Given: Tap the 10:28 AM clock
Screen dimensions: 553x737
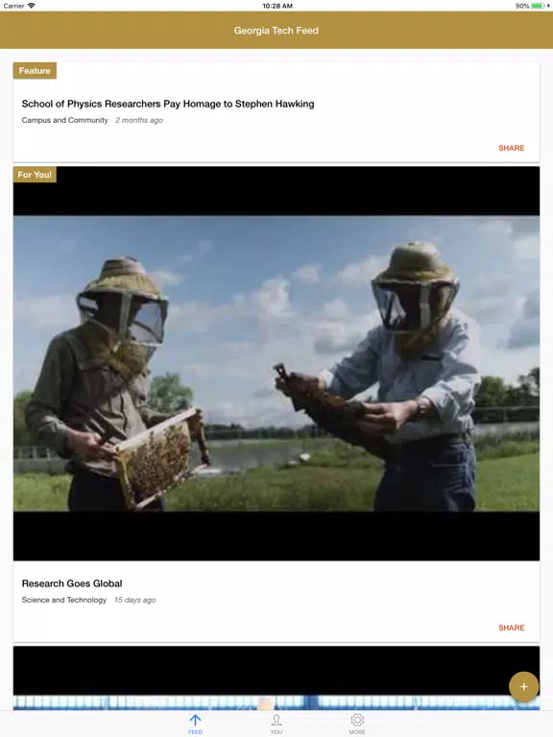Looking at the screenshot, I should [x=277, y=6].
